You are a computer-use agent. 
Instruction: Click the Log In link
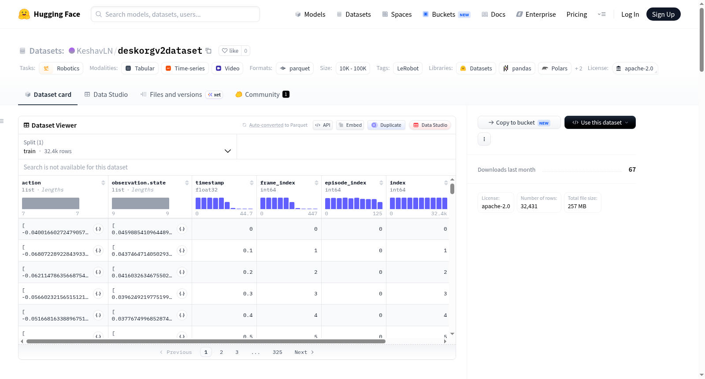(630, 14)
